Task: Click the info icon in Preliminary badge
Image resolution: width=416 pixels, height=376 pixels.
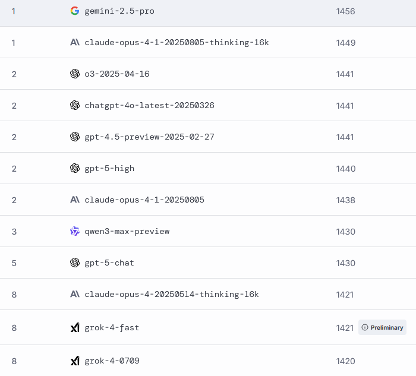Action: tap(365, 327)
